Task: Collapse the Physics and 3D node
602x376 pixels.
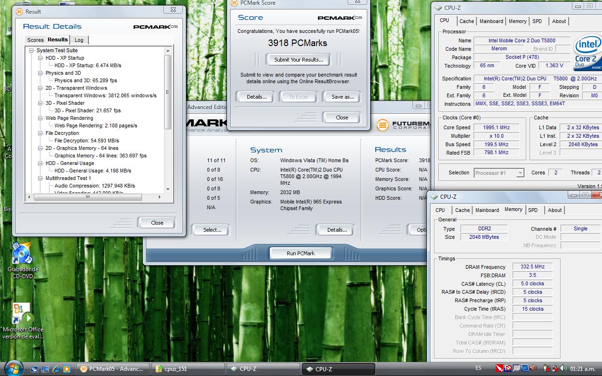Action: click(x=40, y=73)
